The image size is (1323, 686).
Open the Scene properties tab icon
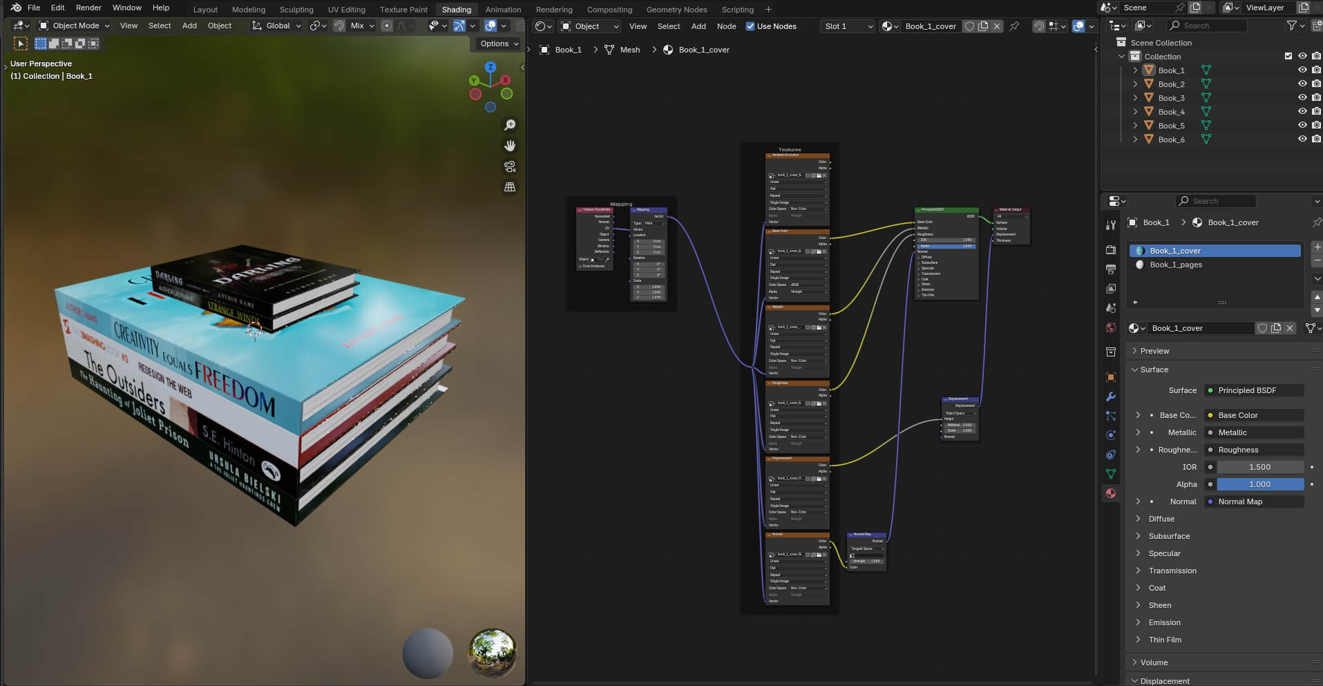click(x=1111, y=308)
